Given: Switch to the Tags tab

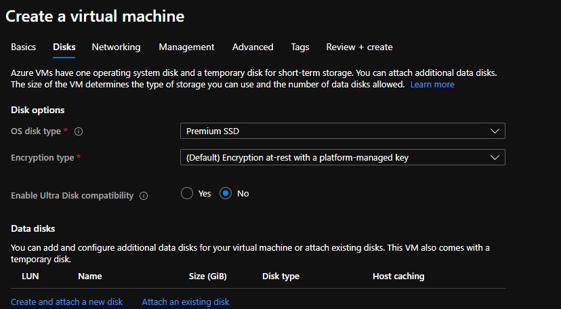Looking at the screenshot, I should click(300, 47).
